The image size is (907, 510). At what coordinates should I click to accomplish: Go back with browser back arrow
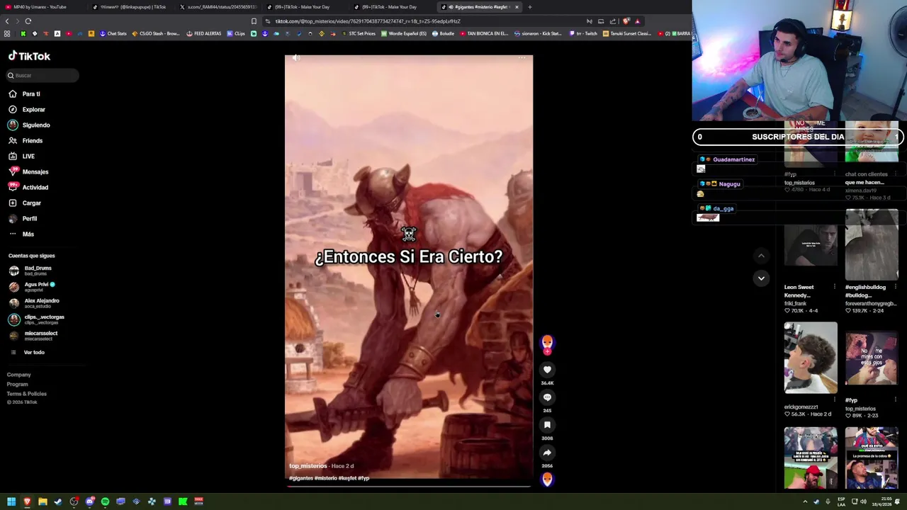pos(7,21)
